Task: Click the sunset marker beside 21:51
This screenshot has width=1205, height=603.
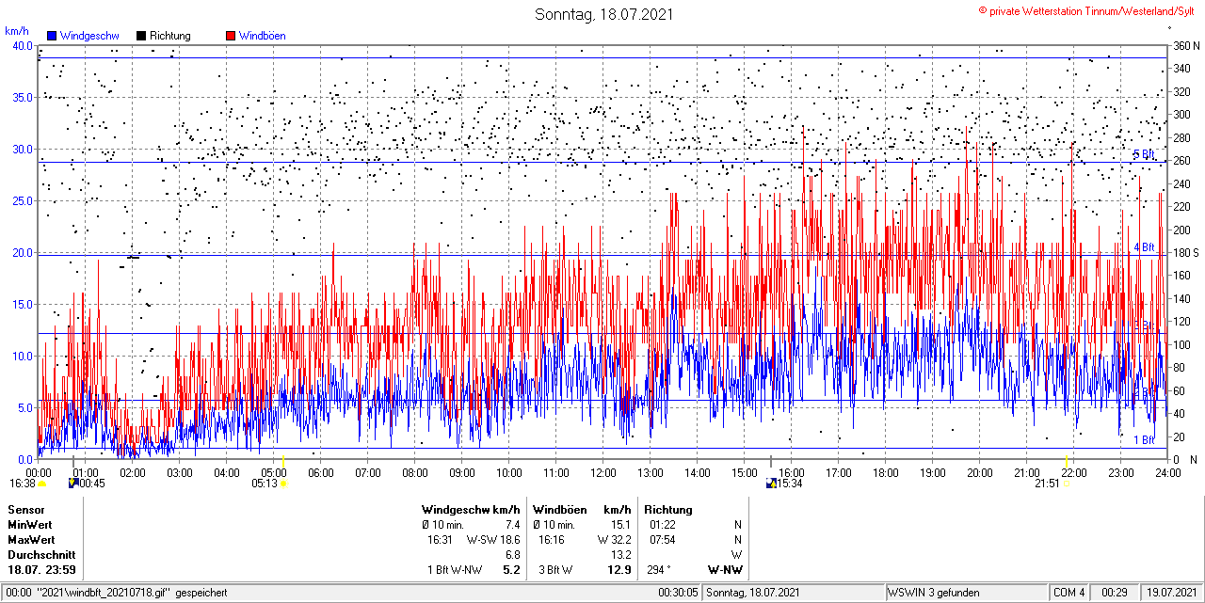Action: pos(1066,484)
